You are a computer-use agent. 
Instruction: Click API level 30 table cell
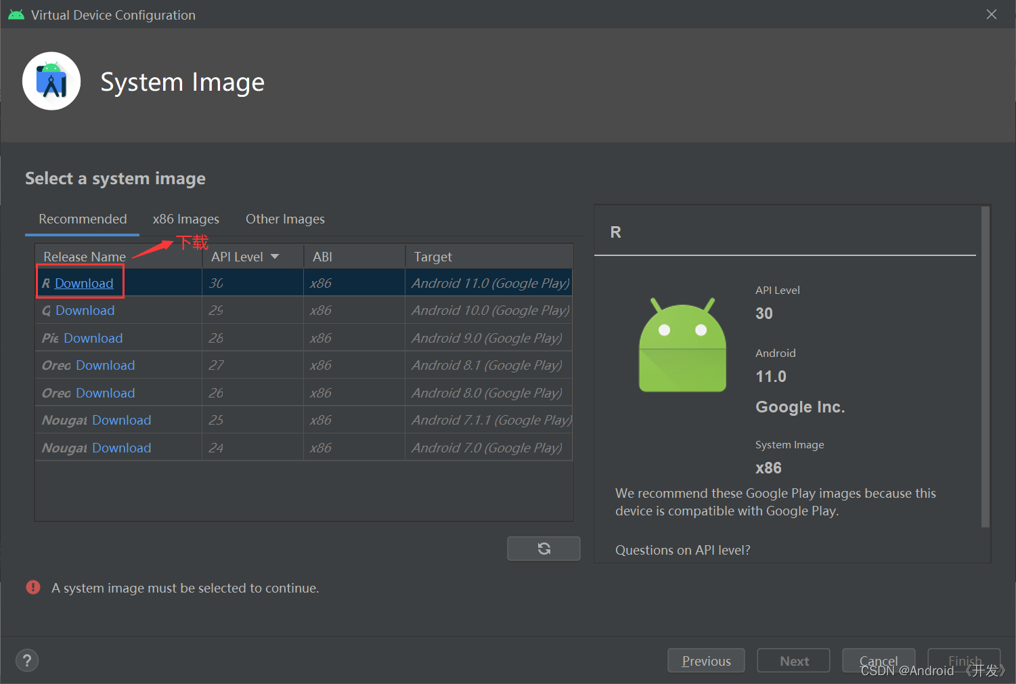[x=253, y=283]
